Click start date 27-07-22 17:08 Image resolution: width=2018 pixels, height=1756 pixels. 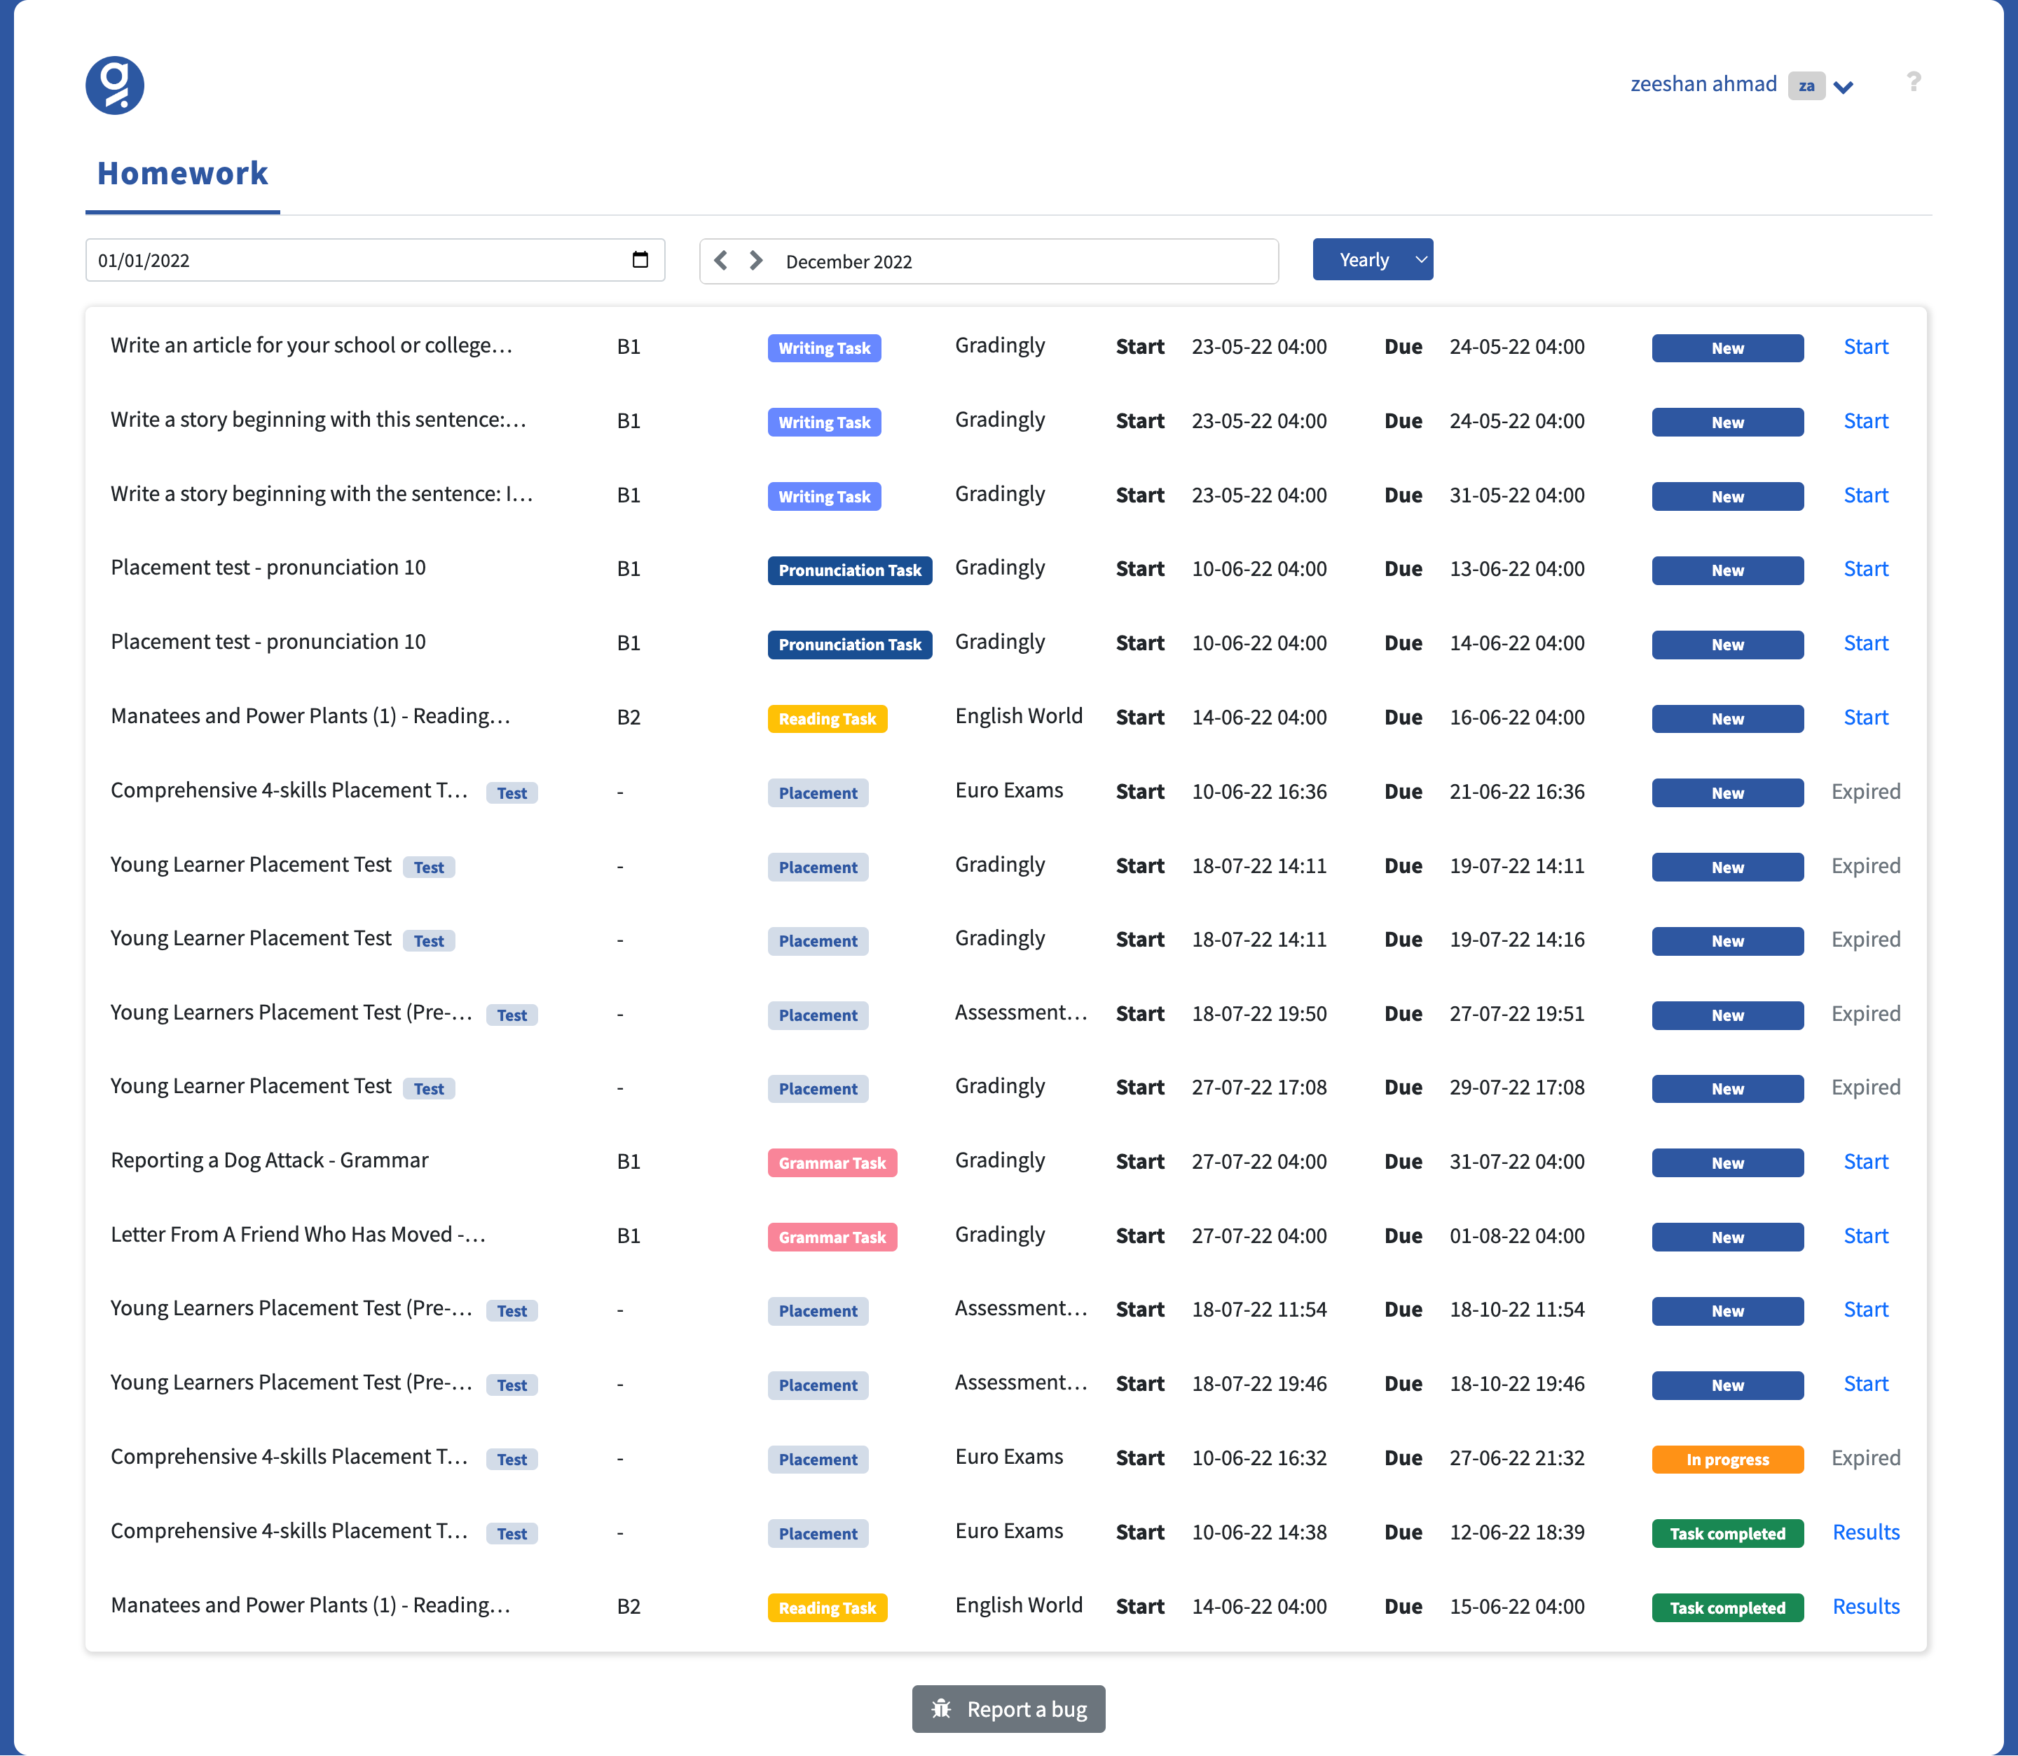click(1259, 1088)
